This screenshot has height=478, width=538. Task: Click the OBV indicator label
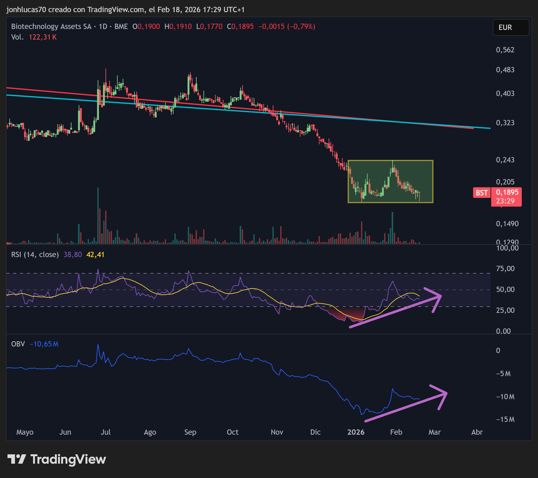[18, 344]
